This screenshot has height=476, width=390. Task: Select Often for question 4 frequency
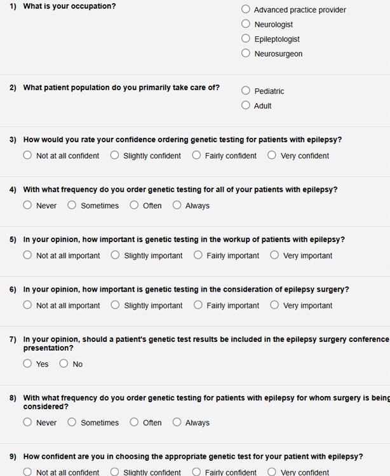click(x=134, y=205)
